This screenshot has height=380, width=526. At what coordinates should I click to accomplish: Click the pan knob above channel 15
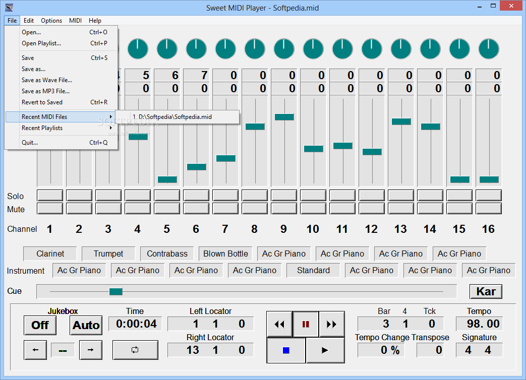click(459, 49)
